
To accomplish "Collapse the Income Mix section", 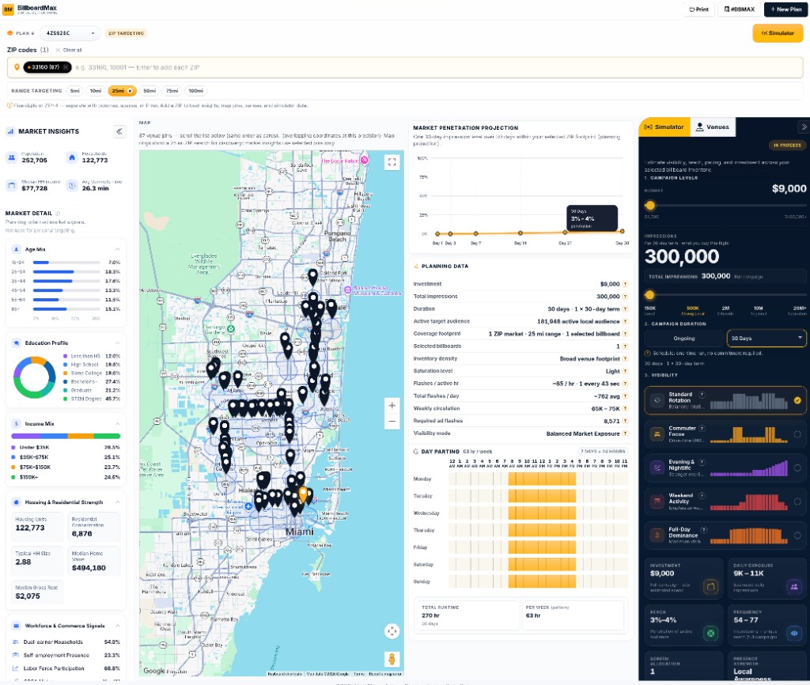I will [118, 424].
